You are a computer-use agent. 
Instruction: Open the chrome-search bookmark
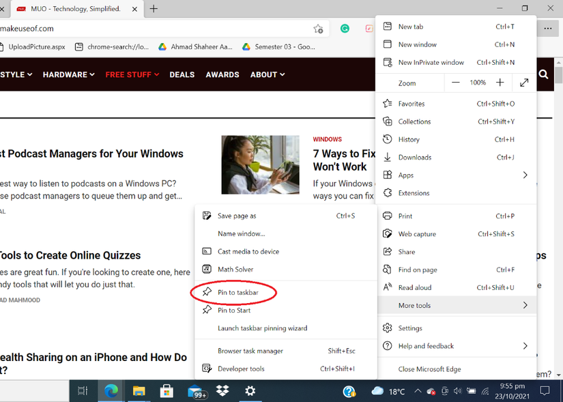tap(112, 46)
